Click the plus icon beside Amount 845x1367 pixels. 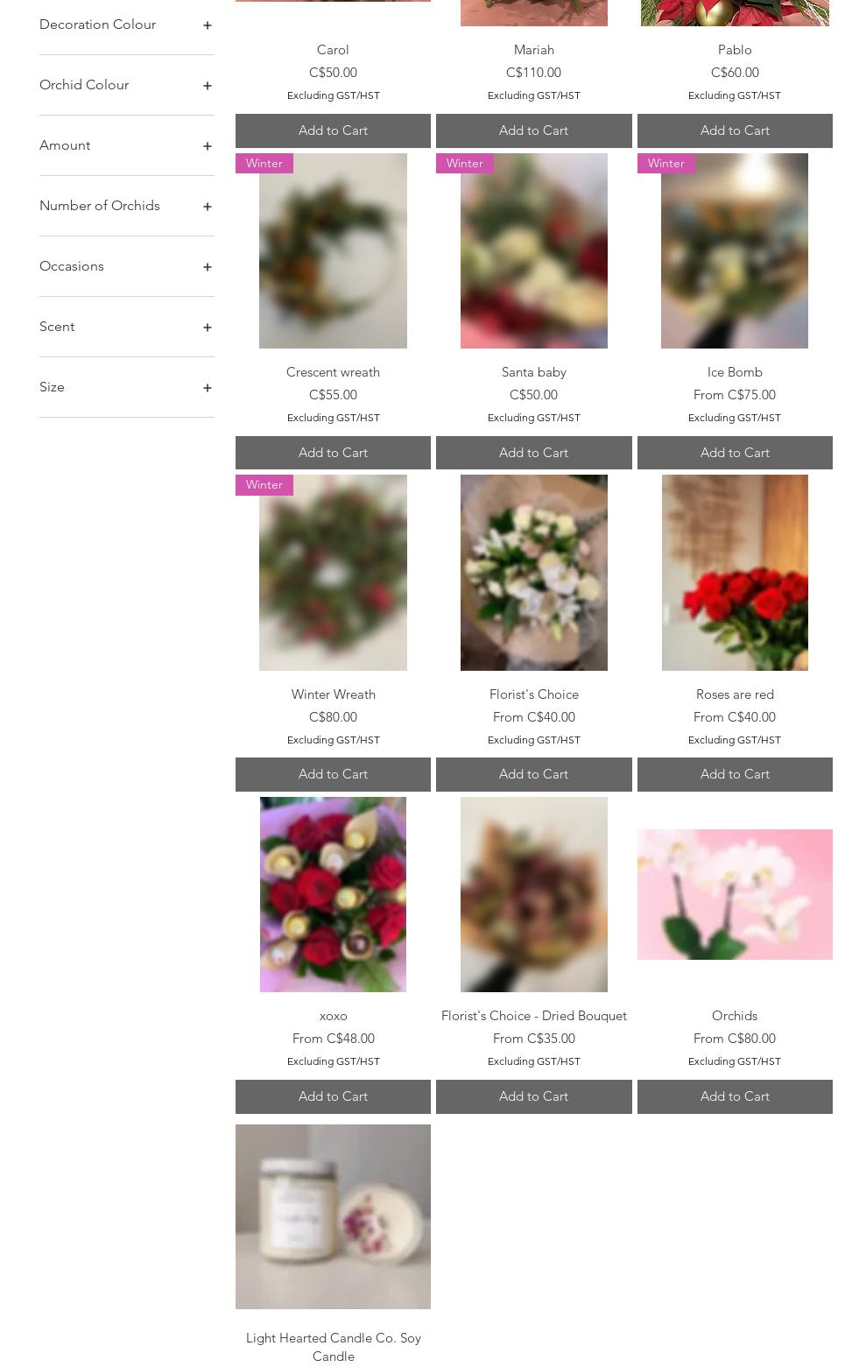pyautogui.click(x=207, y=146)
